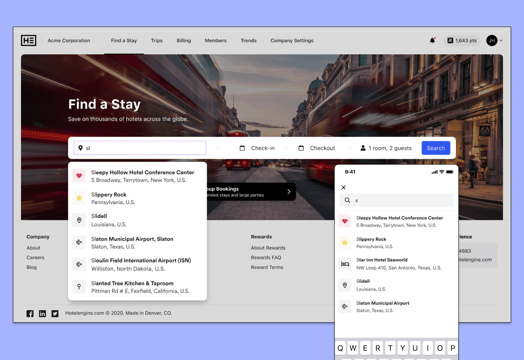Click the destination search input field
Image resolution: width=524 pixels, height=360 pixels.
pyautogui.click(x=140, y=148)
